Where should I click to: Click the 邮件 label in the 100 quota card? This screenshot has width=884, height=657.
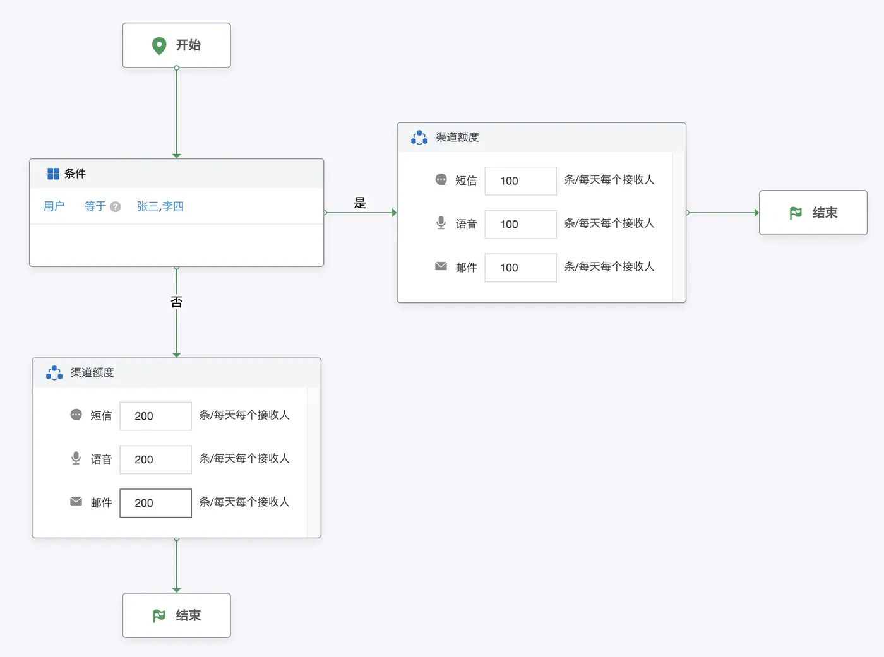coord(466,268)
